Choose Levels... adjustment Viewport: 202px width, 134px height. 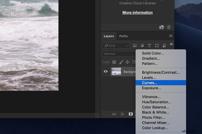161,77
